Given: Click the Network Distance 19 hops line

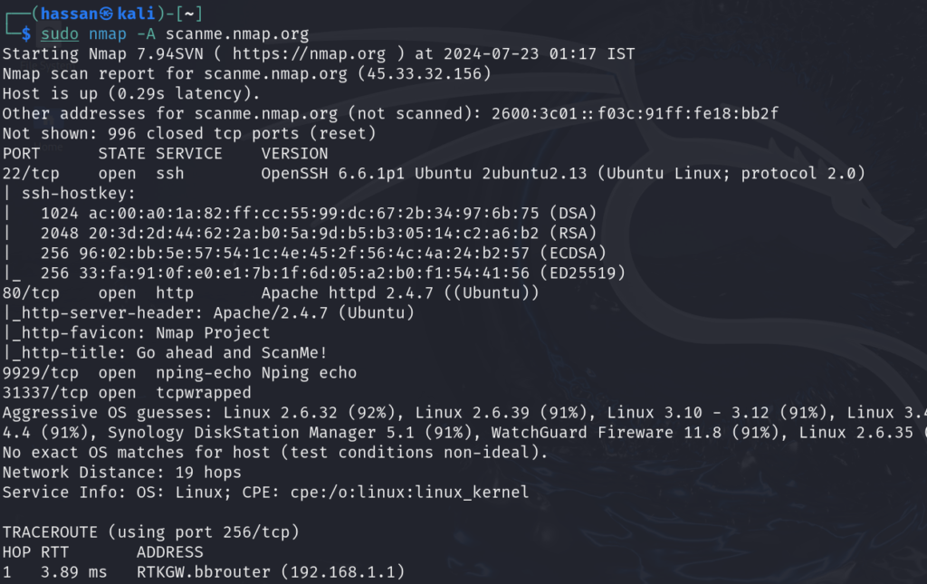Looking at the screenshot, I should (122, 473).
